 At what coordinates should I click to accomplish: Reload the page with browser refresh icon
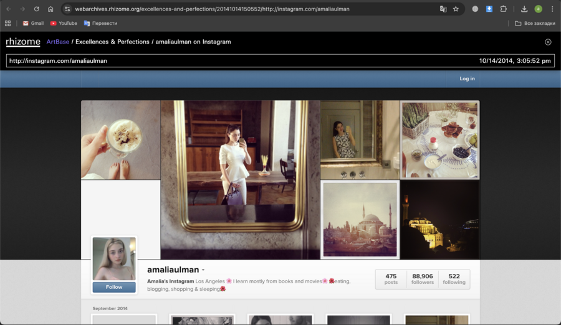(x=37, y=9)
